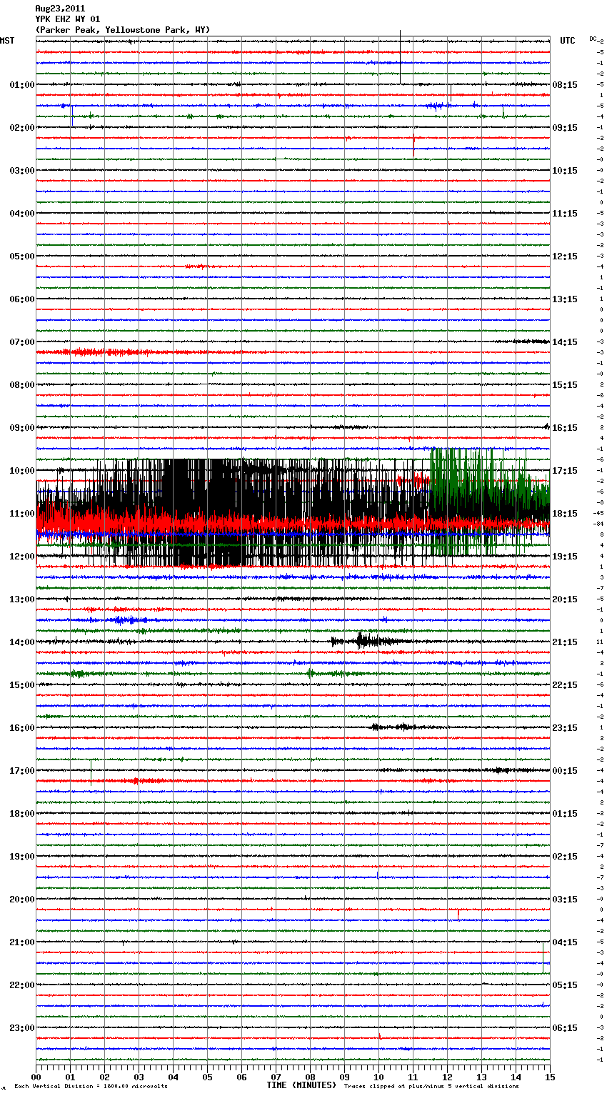Image resolution: width=607 pixels, height=1096 pixels.
Task: Click the 19:15 UTC time label
Action: (x=565, y=557)
